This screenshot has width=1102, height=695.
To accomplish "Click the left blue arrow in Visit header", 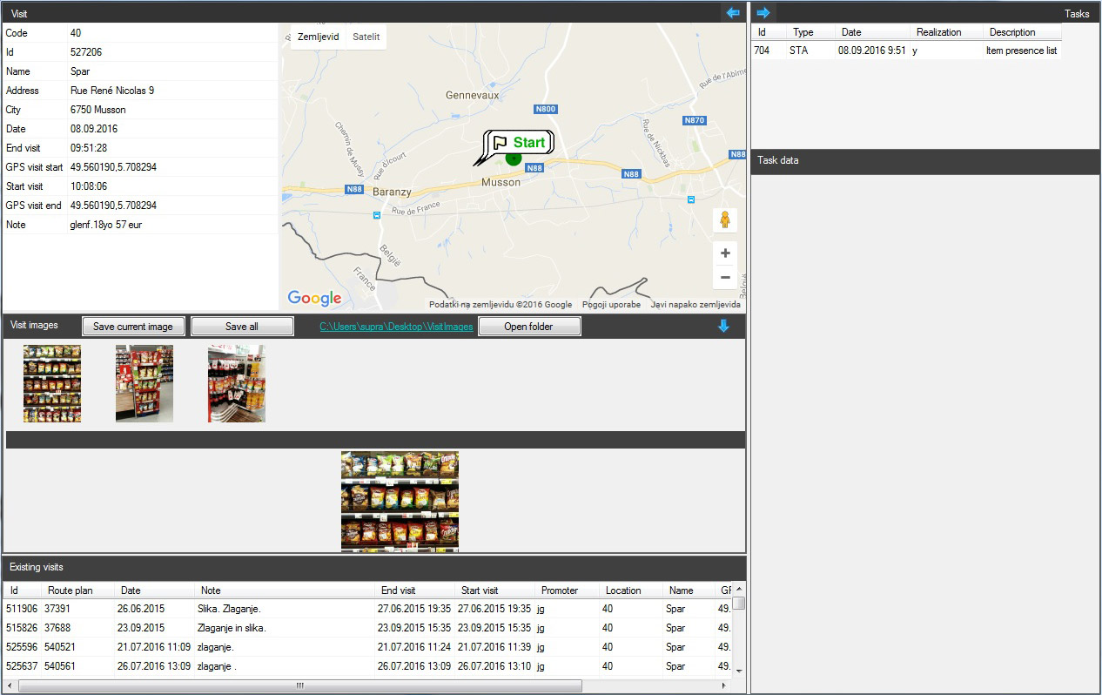I will (x=733, y=13).
